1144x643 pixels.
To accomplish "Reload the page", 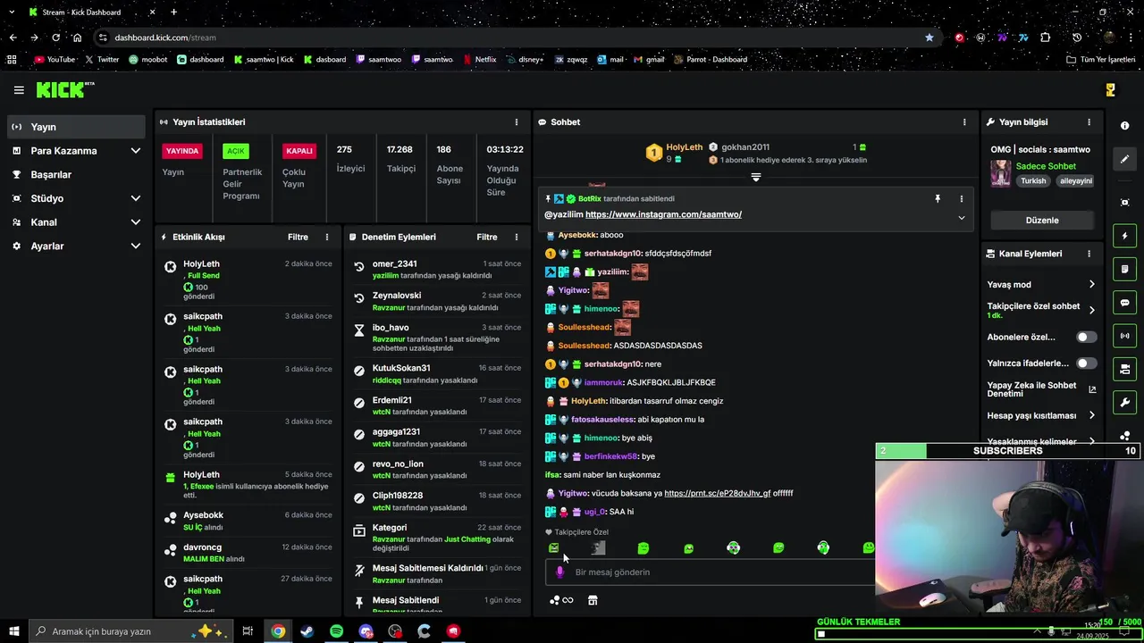I will [x=55, y=38].
